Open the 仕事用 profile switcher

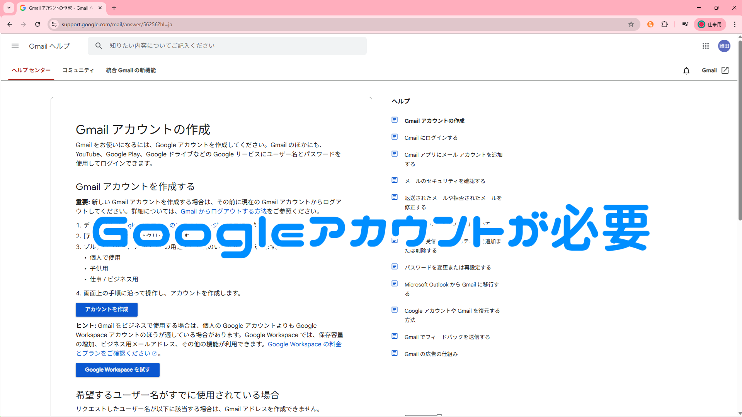point(710,24)
